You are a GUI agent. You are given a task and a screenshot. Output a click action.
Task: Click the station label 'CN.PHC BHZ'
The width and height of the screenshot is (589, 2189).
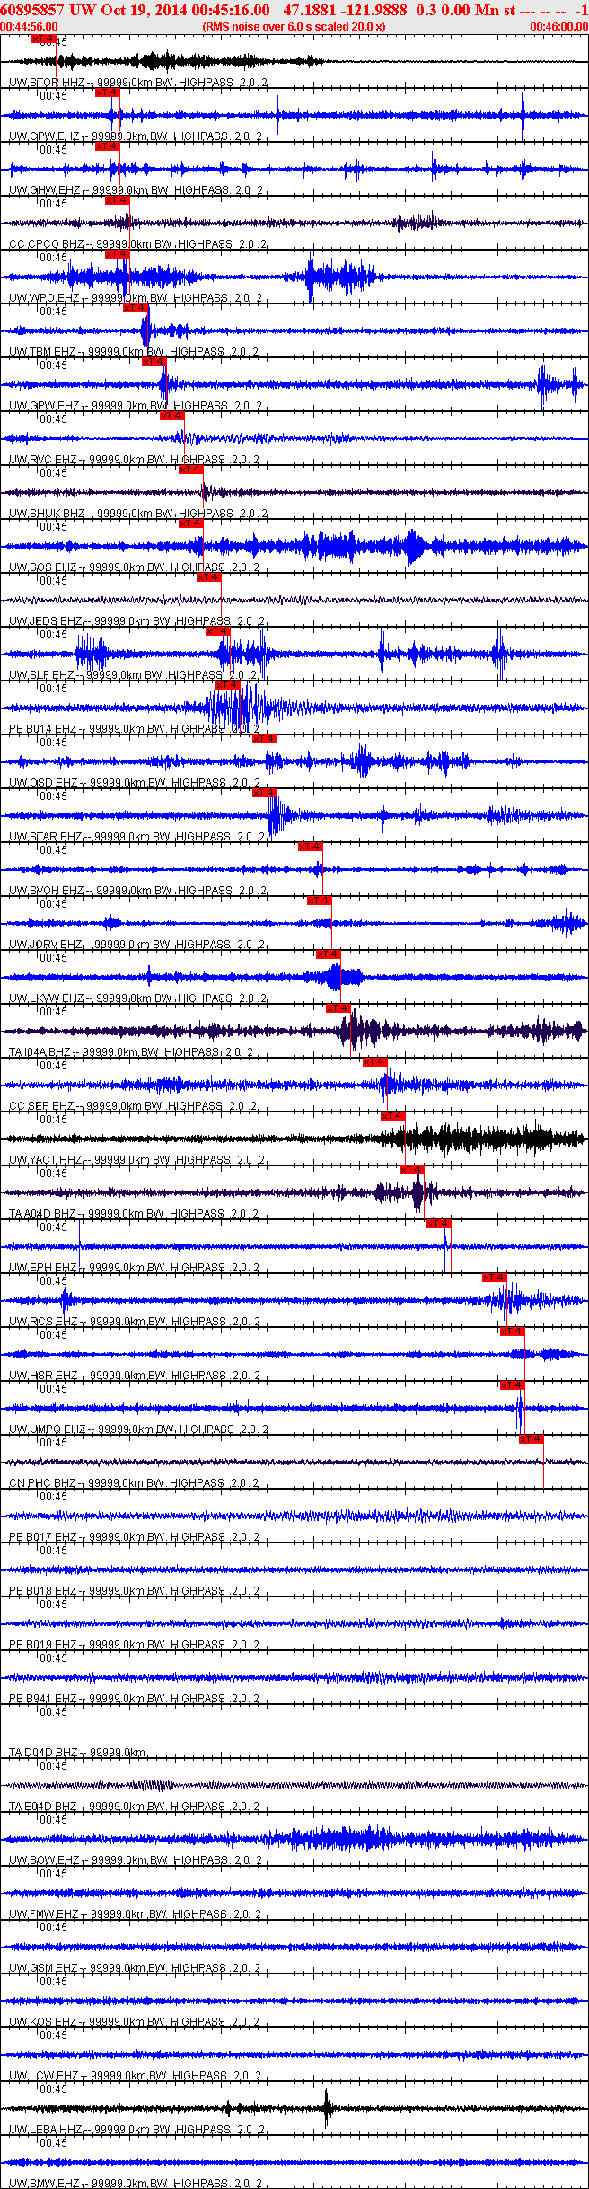[x=42, y=1483]
